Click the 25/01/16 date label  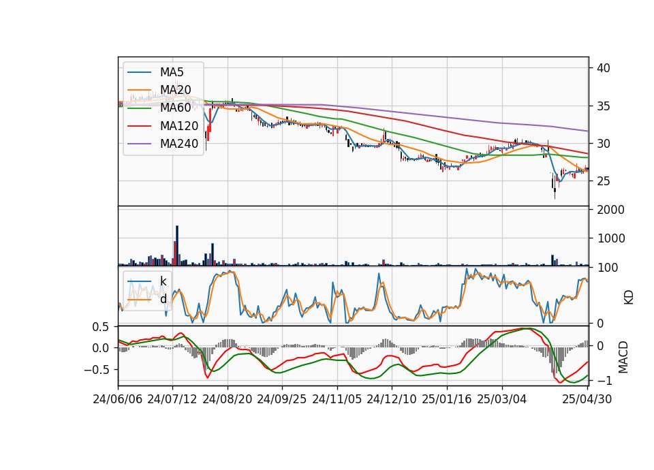click(447, 399)
